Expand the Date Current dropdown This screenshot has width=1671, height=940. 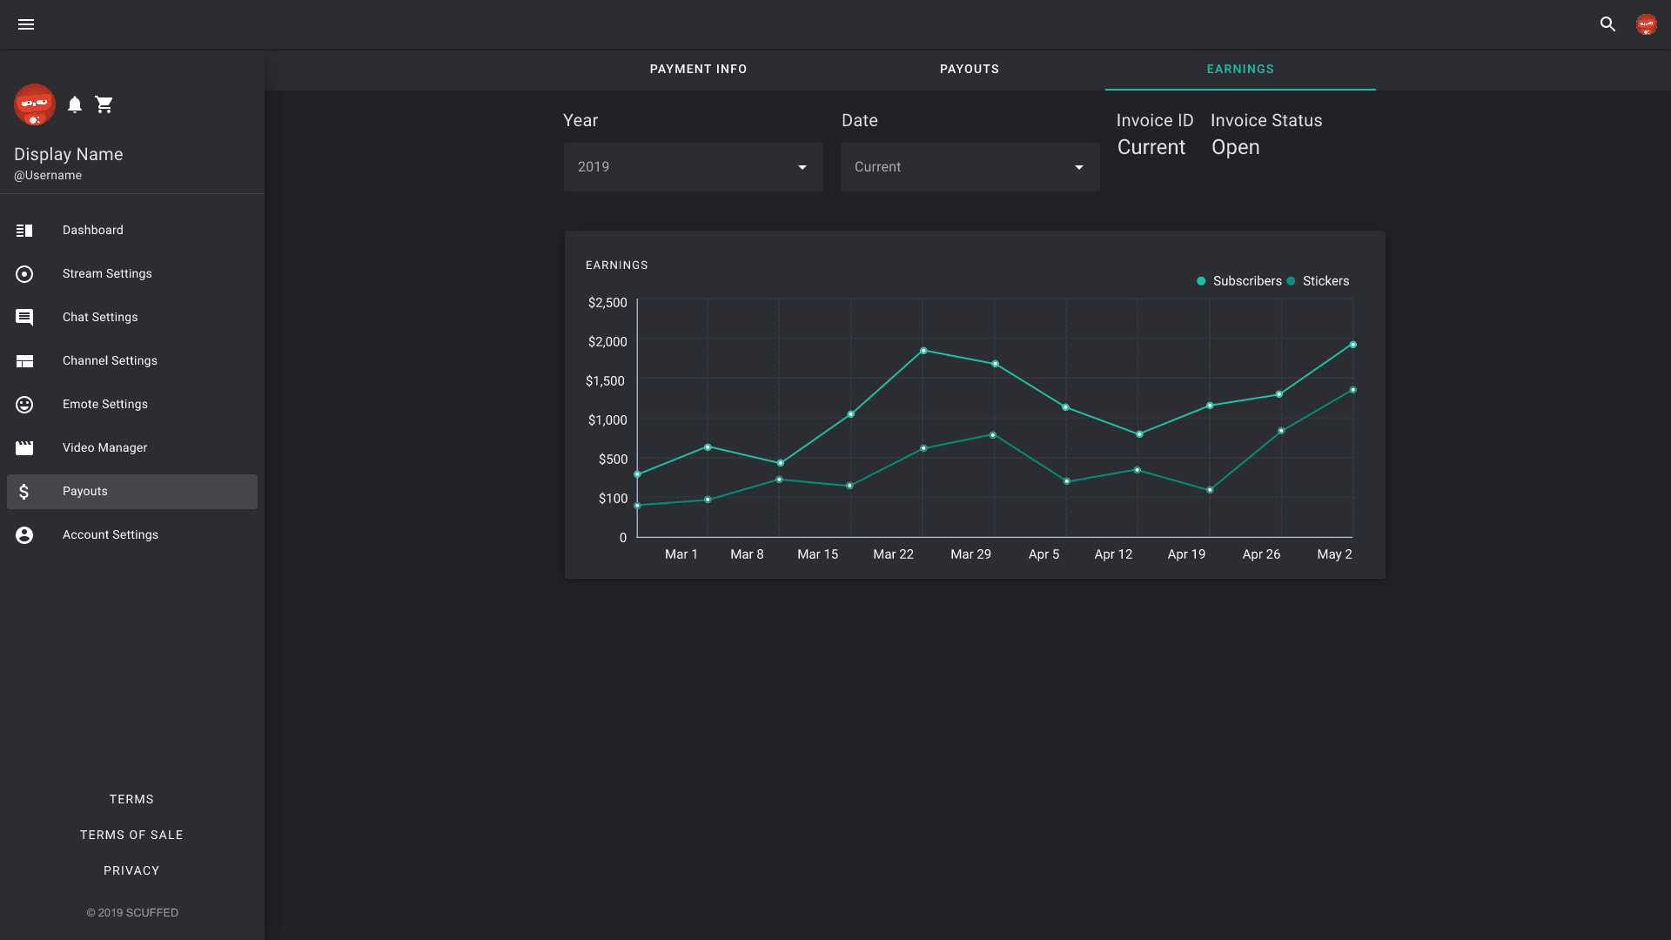(970, 167)
